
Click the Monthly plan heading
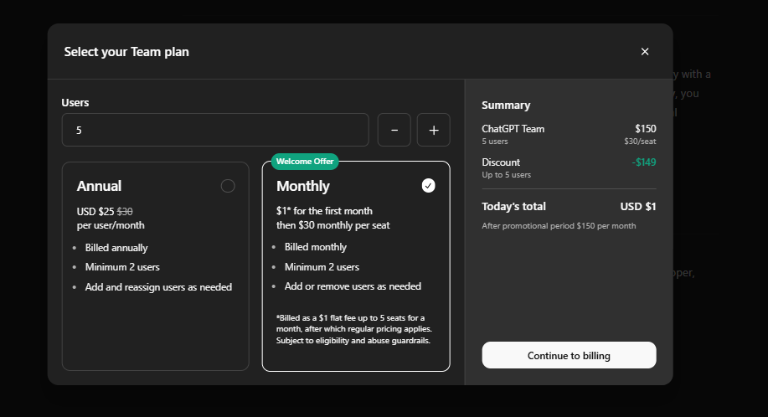pyautogui.click(x=302, y=186)
